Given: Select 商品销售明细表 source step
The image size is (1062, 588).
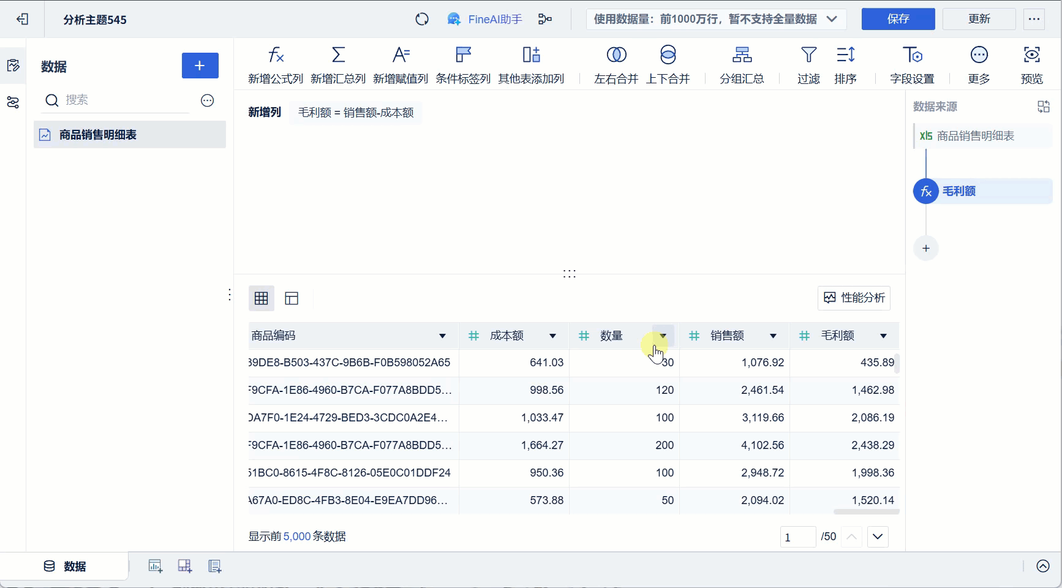Looking at the screenshot, I should pos(983,136).
